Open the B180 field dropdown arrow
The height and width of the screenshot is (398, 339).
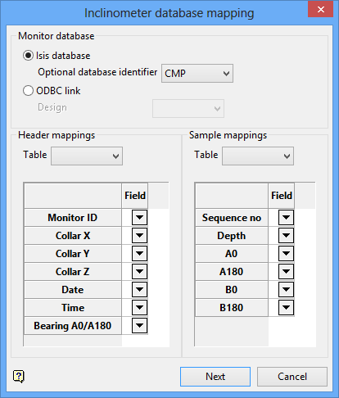coord(286,308)
